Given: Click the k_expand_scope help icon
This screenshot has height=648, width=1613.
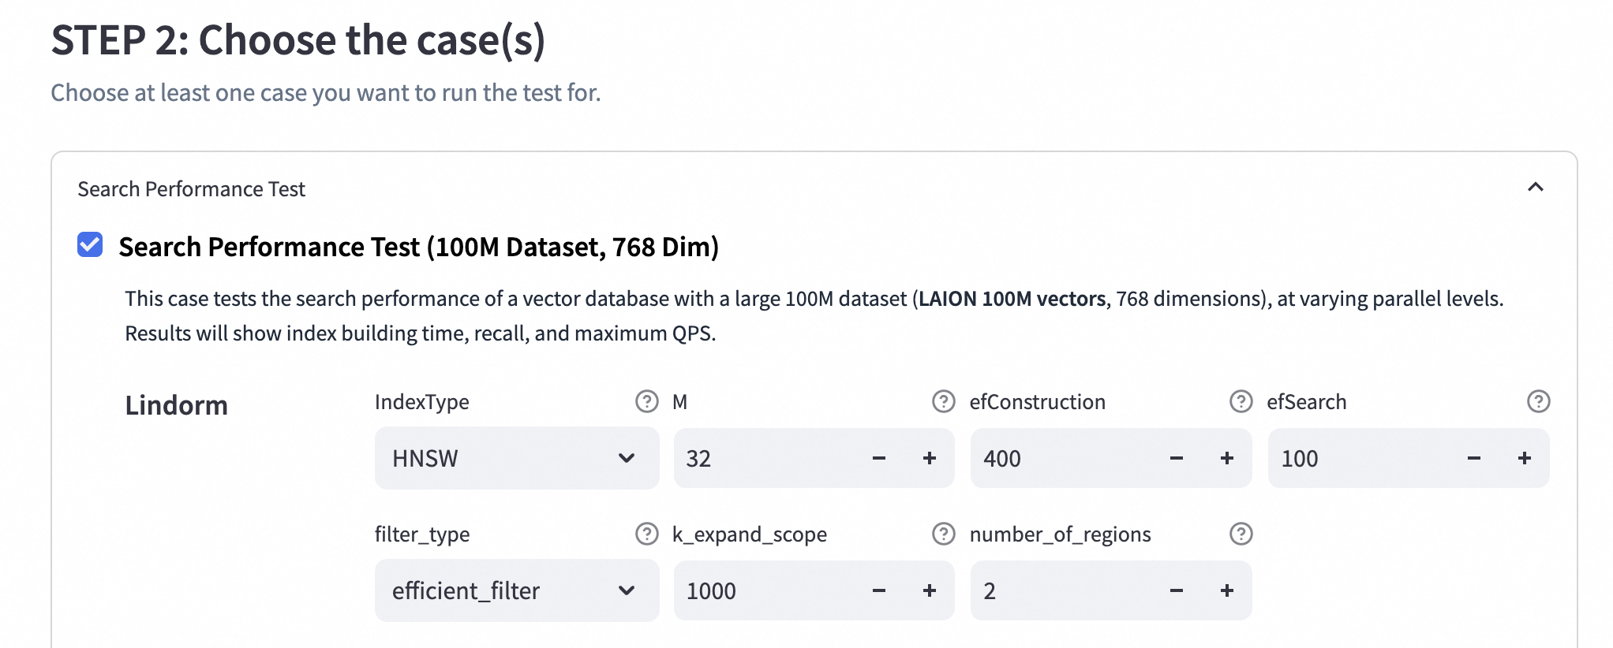Looking at the screenshot, I should tap(943, 534).
